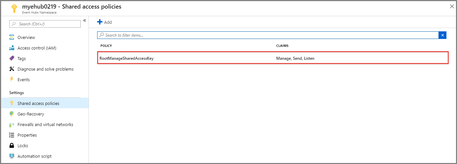Open Overview in the menu
This screenshot has width=457, height=164.
pos(26,37)
